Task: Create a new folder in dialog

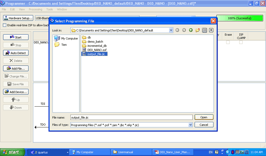Action: pos(197,30)
